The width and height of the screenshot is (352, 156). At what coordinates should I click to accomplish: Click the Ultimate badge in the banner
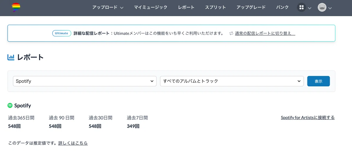coord(62,33)
